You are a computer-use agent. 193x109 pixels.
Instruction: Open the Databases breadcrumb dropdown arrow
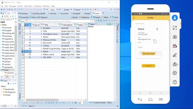point(92,17)
